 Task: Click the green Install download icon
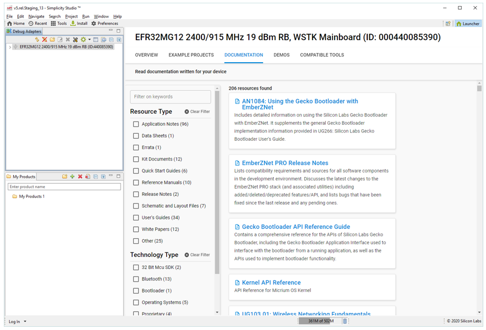point(73,24)
